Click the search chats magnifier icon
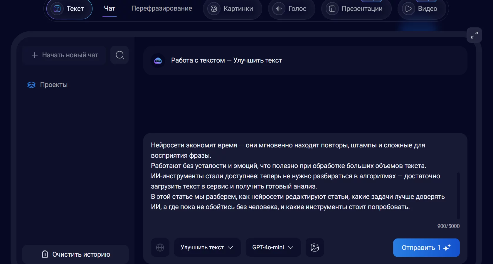 coord(120,55)
